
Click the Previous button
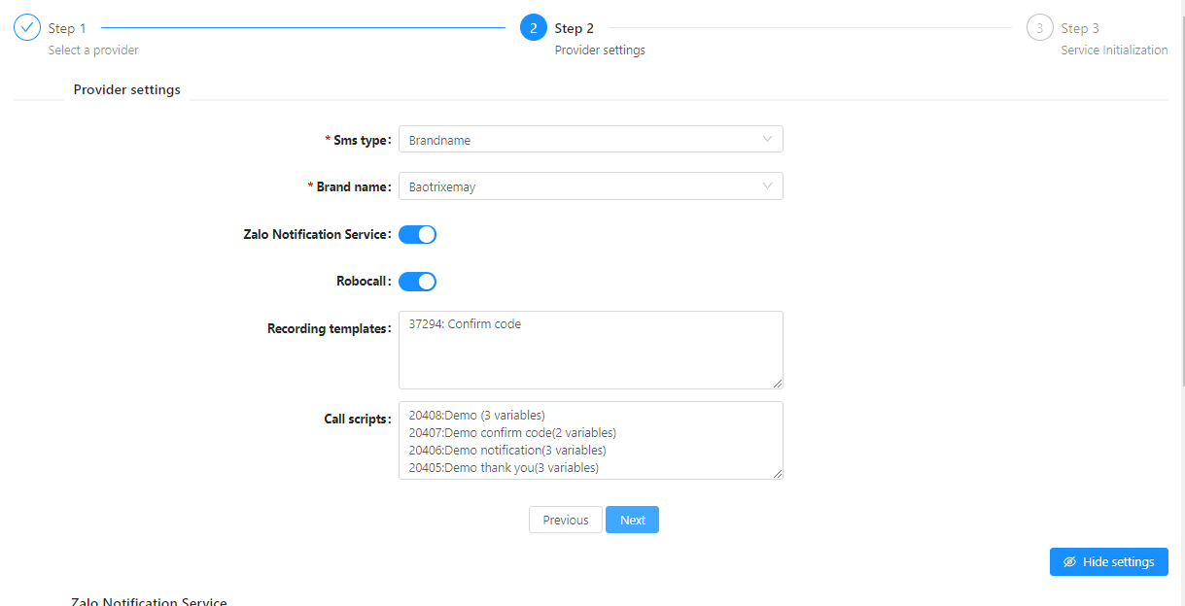tap(565, 520)
